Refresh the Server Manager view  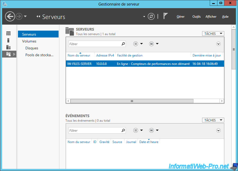151,16
